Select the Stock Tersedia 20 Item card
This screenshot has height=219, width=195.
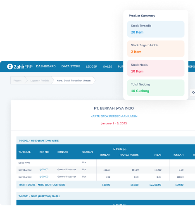[x=156, y=29]
